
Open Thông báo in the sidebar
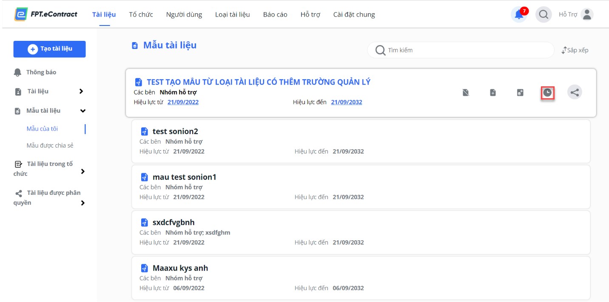41,72
